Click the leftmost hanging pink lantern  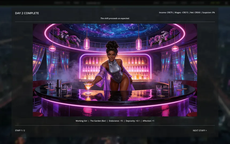click(x=52, y=48)
